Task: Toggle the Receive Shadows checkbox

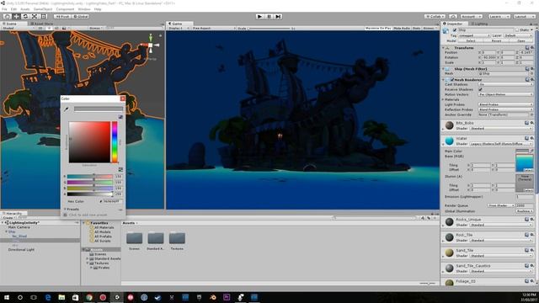Action: [x=481, y=89]
